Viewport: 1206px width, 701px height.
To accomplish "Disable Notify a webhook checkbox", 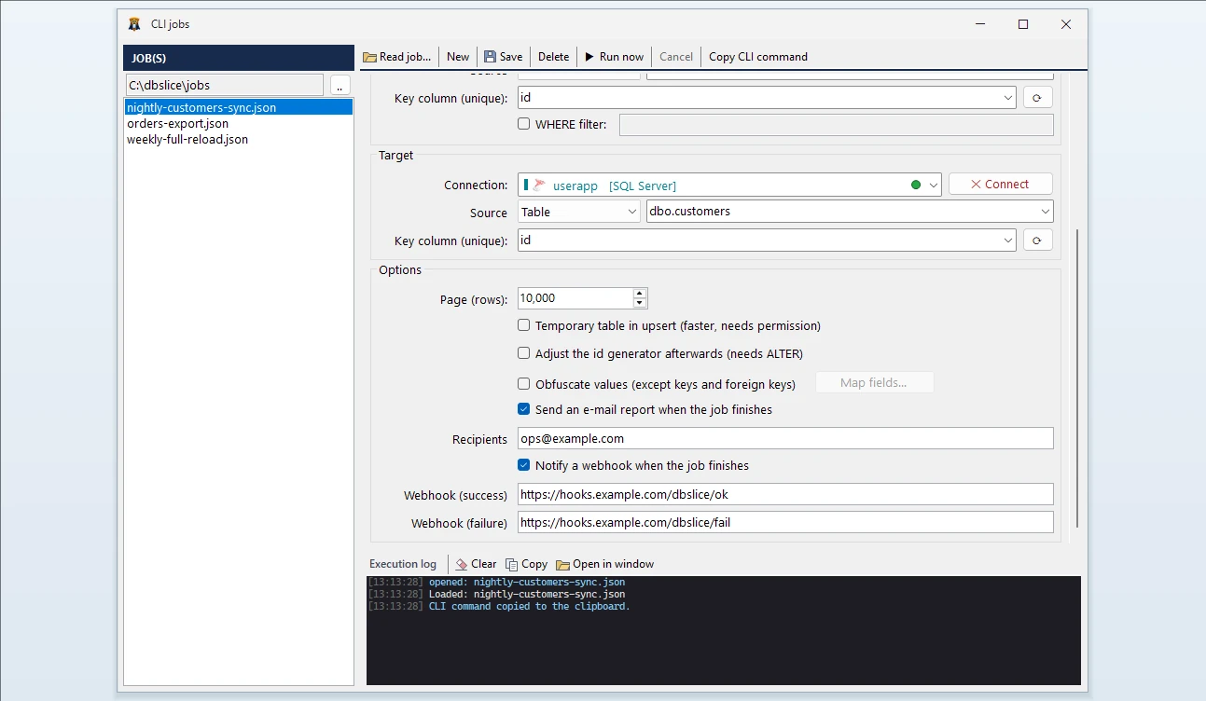I will [524, 465].
